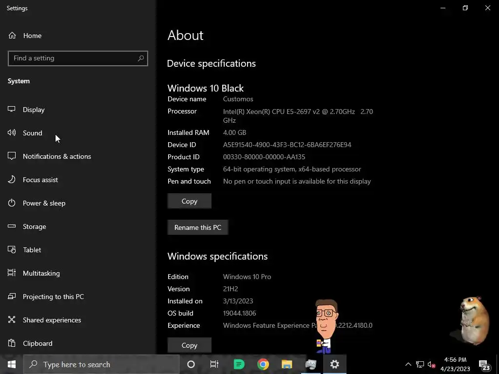This screenshot has height=374, width=499.
Task: Click the Notifications & actions speech icon
Action: (x=12, y=156)
